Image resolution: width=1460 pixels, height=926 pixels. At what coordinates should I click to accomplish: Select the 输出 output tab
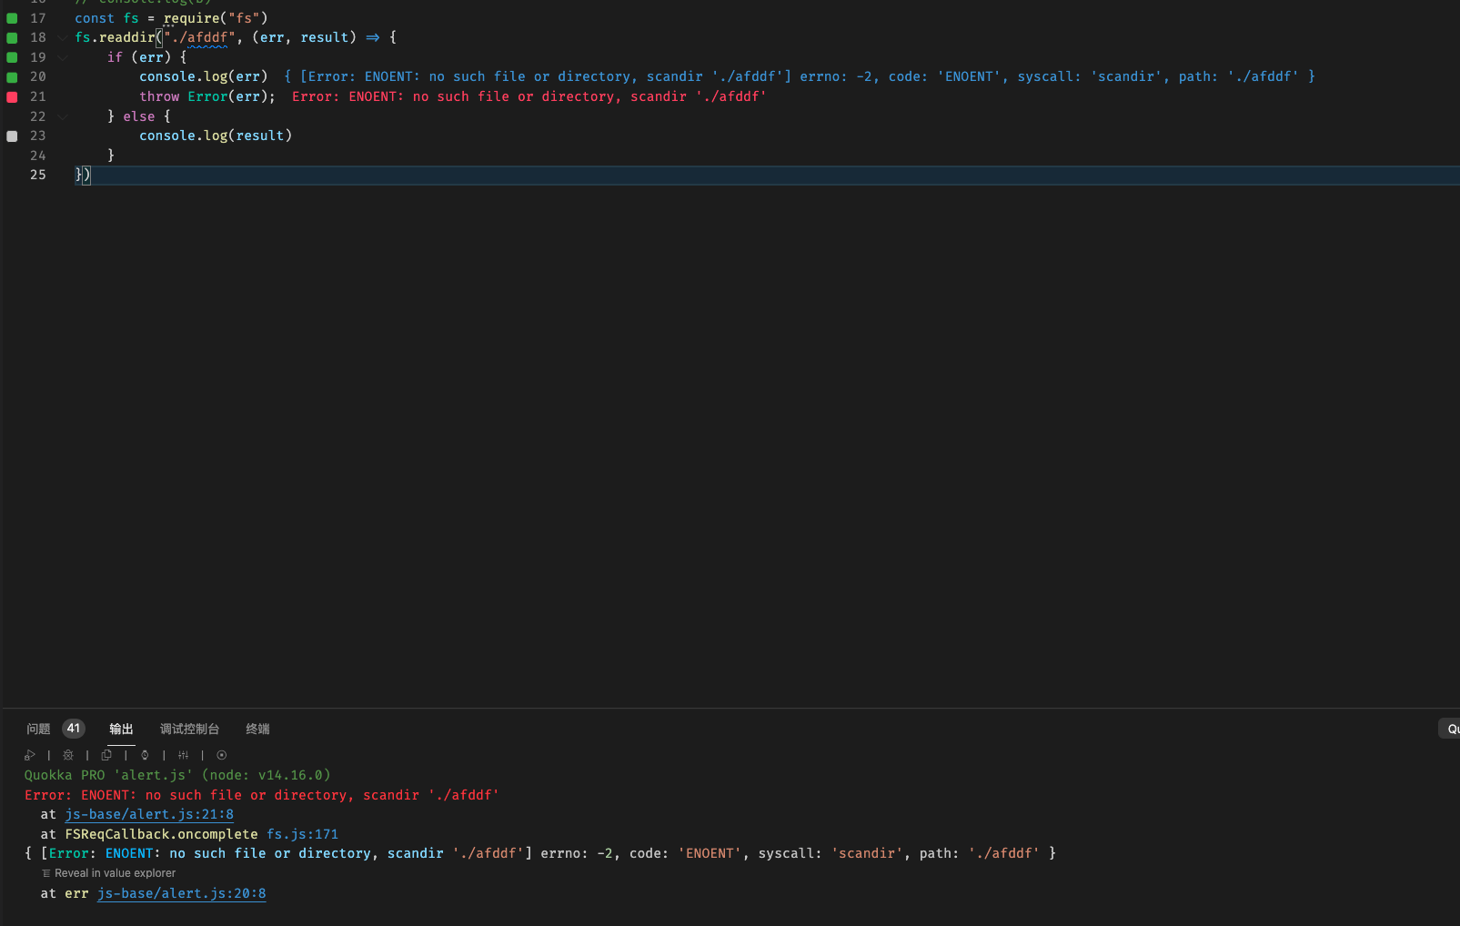click(121, 729)
